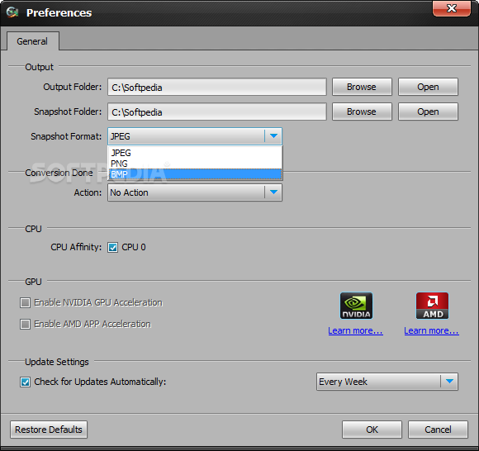Click Restore Defaults button
This screenshot has height=451, width=479.
(49, 430)
